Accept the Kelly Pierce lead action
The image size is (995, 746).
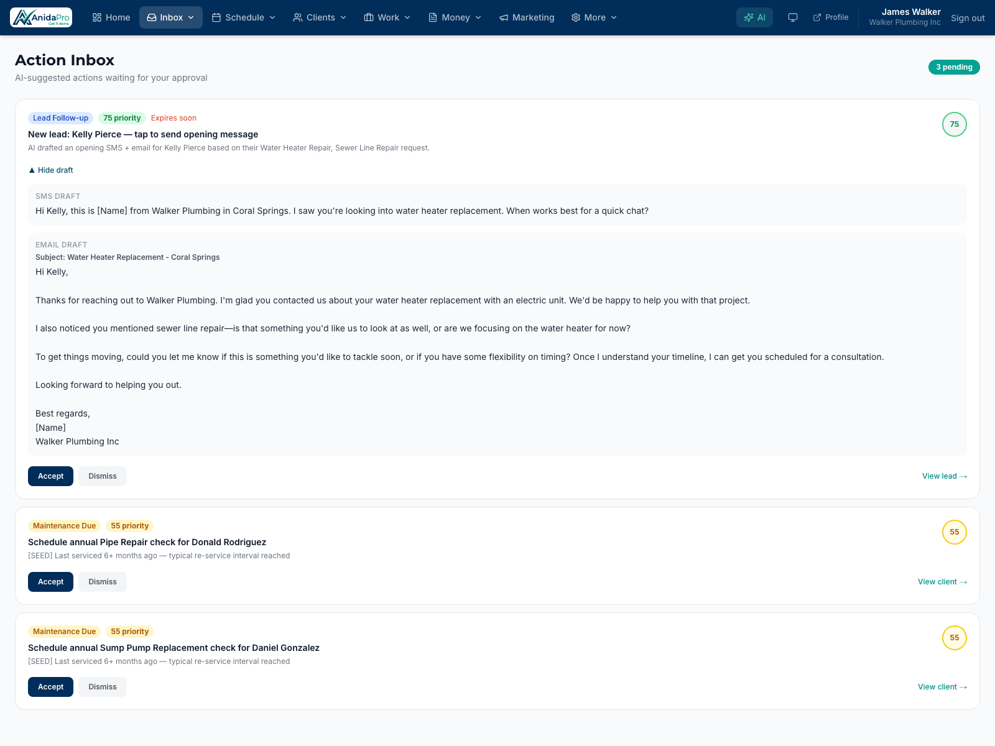tap(50, 476)
